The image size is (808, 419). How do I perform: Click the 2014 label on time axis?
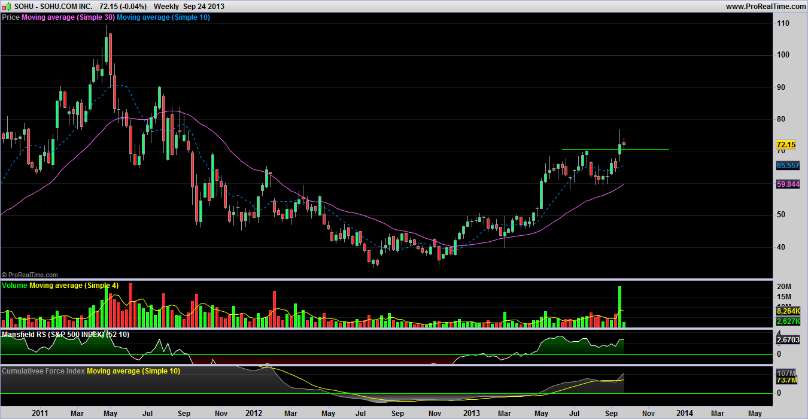click(x=685, y=413)
